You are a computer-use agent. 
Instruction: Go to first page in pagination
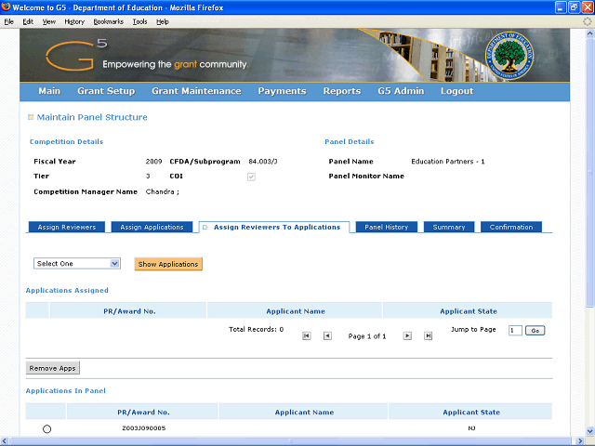pyautogui.click(x=307, y=335)
